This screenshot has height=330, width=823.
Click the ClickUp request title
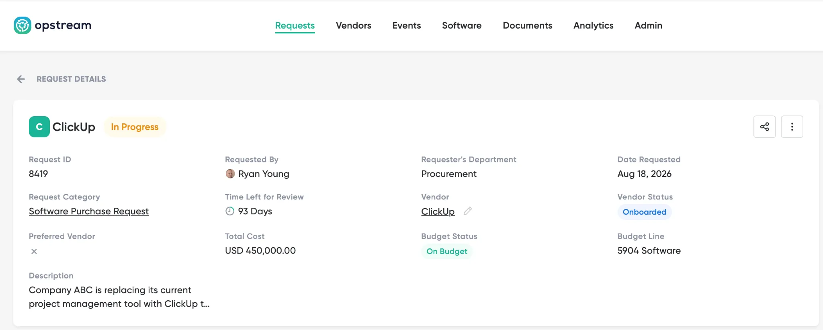(x=74, y=127)
